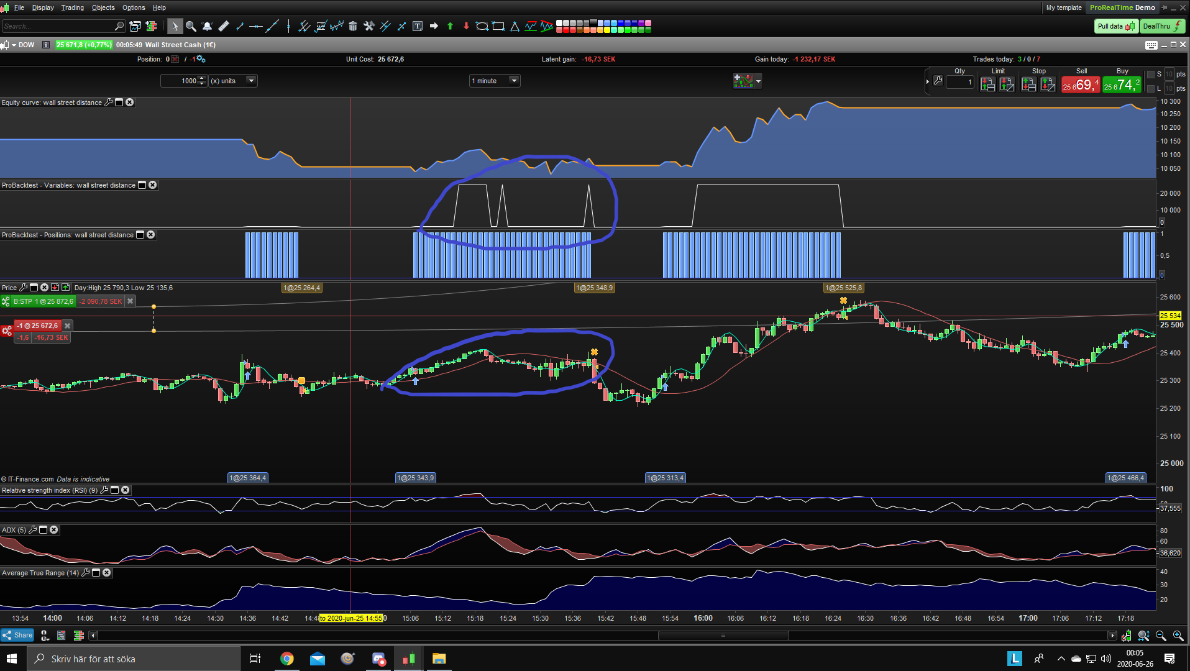1190x671 pixels.
Task: Open the 1 minute timeframe dropdown
Action: pos(495,81)
